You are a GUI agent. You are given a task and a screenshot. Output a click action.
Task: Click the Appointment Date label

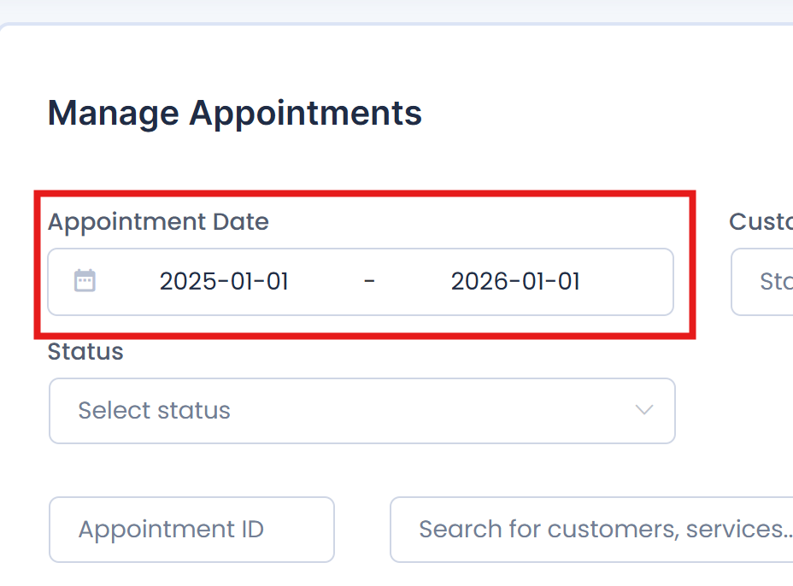pos(158,221)
